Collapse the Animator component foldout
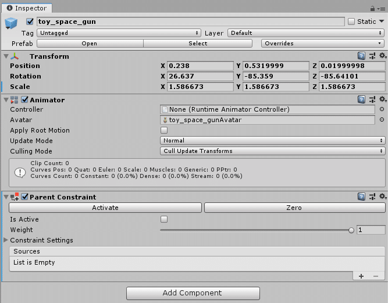388x303 pixels. click(6, 100)
